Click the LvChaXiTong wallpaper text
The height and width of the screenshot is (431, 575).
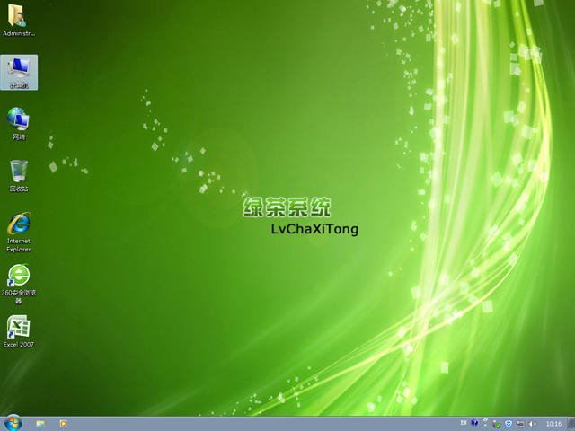pos(314,229)
